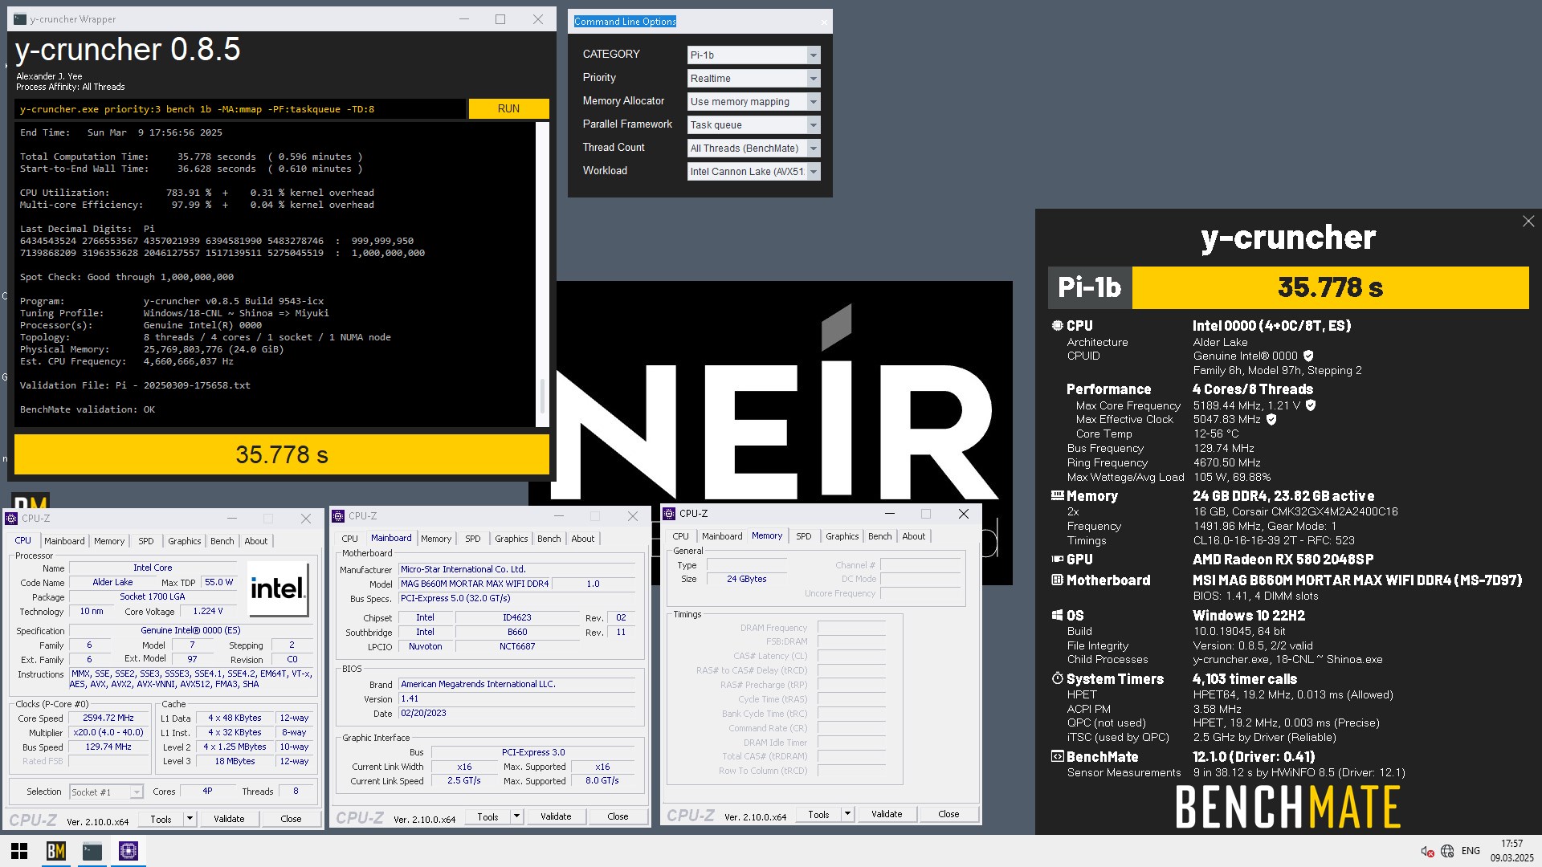This screenshot has height=867, width=1542.
Task: Open Bench tab in left CPU-Z window
Action: (222, 541)
